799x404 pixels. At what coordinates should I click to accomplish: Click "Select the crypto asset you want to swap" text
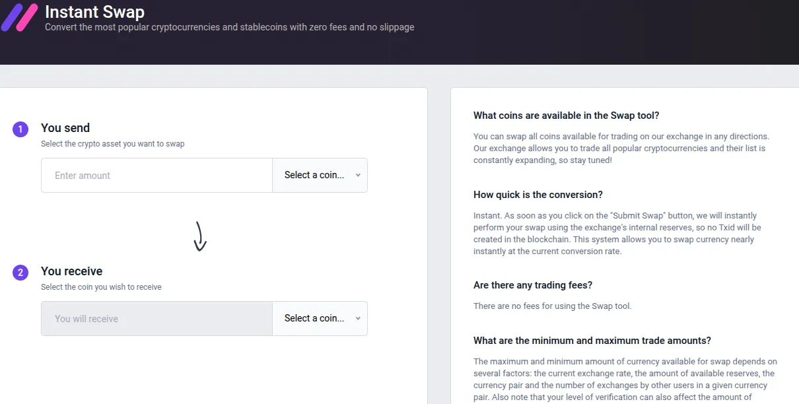(x=113, y=144)
